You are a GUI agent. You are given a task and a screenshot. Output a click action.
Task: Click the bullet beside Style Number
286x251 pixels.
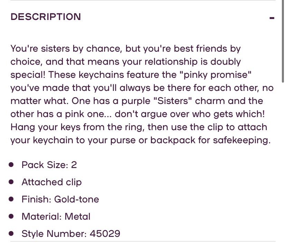click(x=11, y=234)
